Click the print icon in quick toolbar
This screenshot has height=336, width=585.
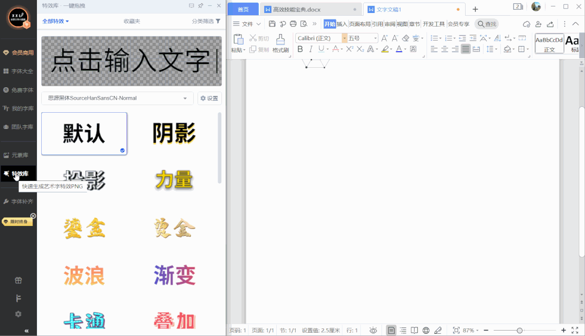click(x=293, y=24)
